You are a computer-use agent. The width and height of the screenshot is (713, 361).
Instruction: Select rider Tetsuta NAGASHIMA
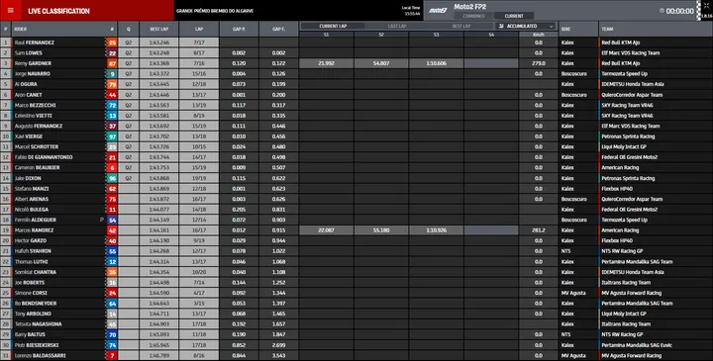(39, 324)
